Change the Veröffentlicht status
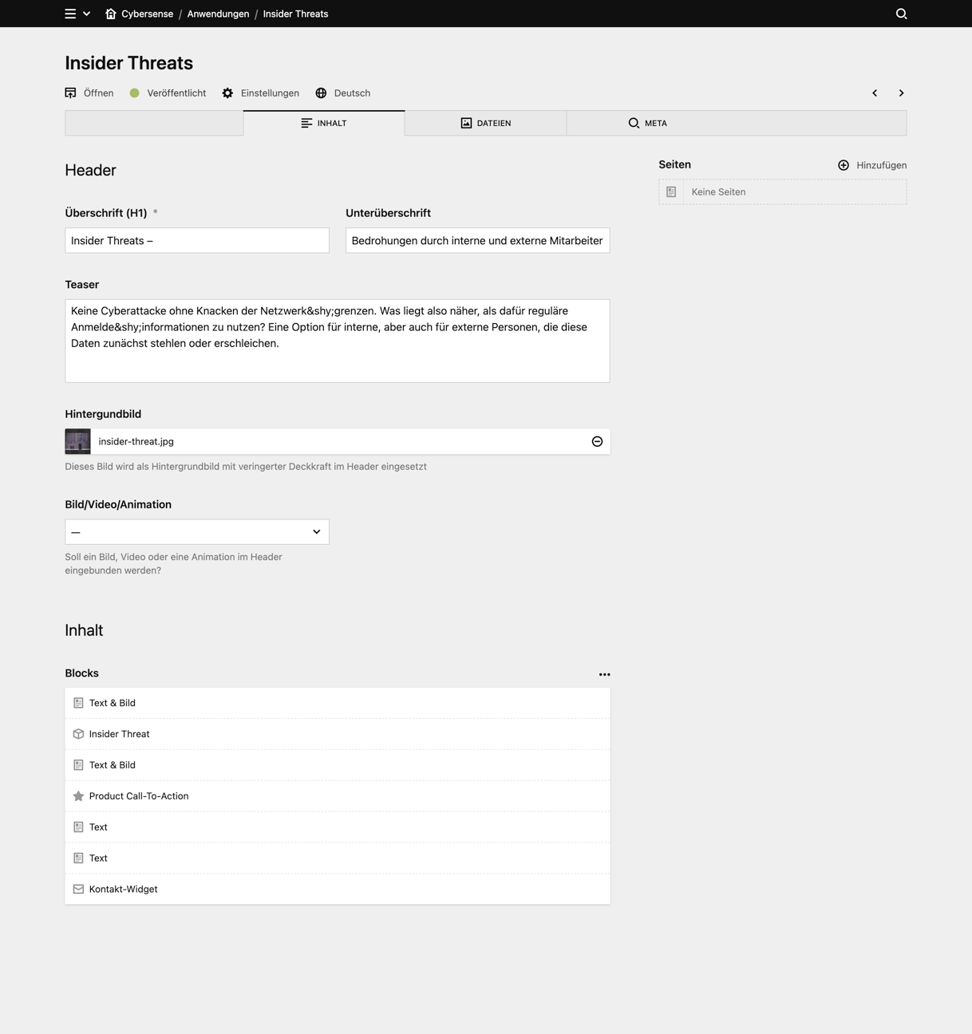Viewport: 972px width, 1034px height. pos(168,93)
